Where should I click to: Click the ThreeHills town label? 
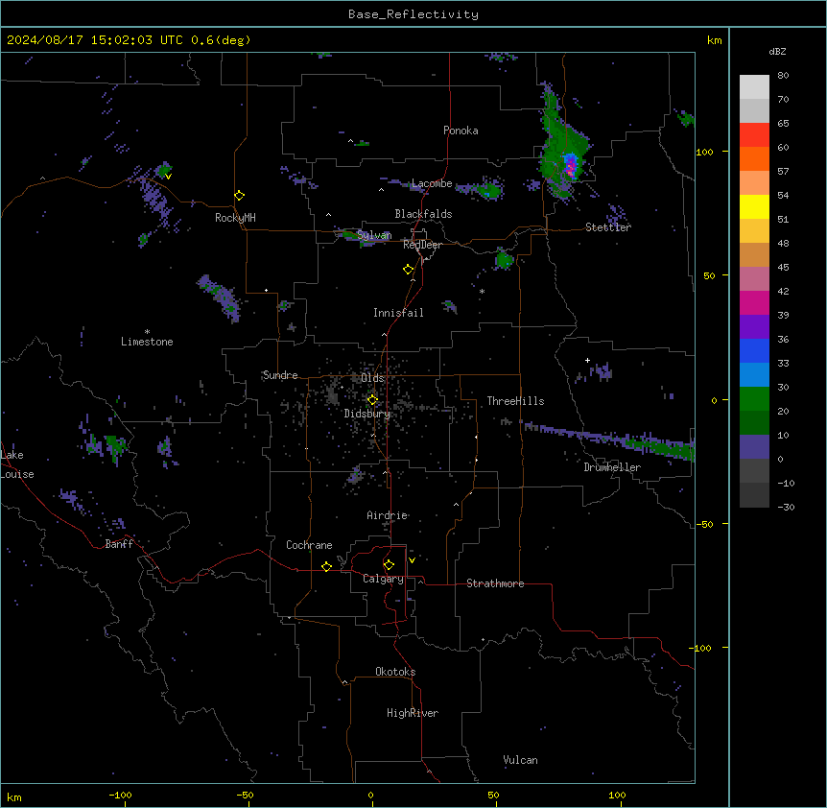pyautogui.click(x=515, y=401)
